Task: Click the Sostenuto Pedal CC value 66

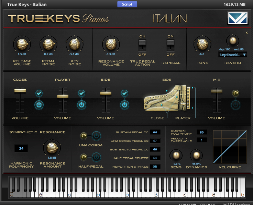Action: coord(155,149)
